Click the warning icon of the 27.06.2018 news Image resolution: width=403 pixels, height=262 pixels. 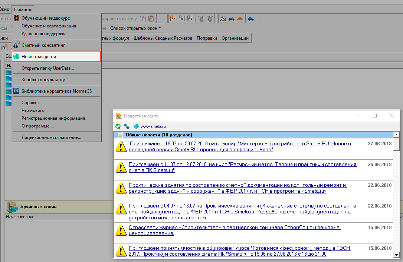coord(121,146)
